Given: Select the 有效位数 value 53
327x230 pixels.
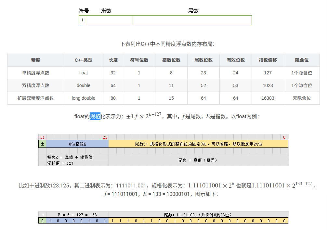Looking at the screenshot, I should (236, 86).
